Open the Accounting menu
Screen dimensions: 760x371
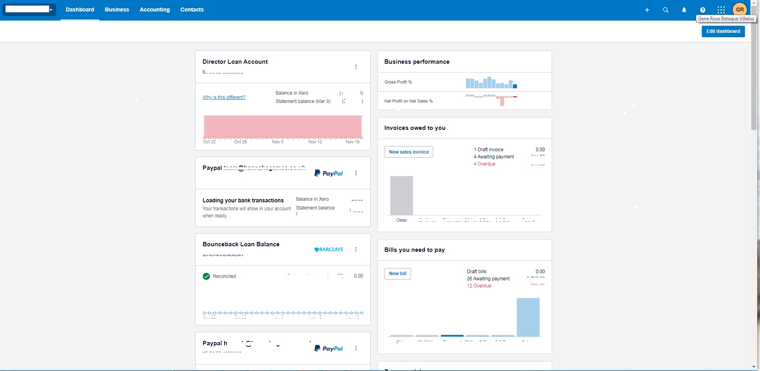click(155, 10)
